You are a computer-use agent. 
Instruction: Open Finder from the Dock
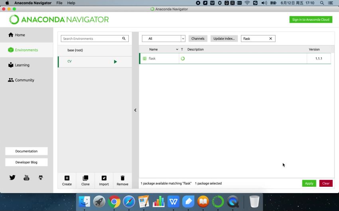(x=84, y=201)
